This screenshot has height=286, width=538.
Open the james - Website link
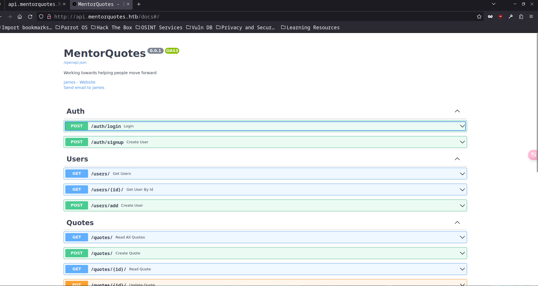point(80,82)
